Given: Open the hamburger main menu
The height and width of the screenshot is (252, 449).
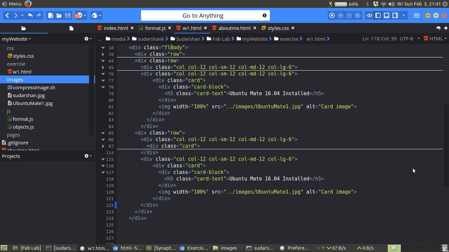Looking at the screenshot, I should [417, 16].
